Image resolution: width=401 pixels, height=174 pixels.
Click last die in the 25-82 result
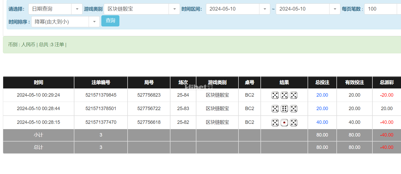click(294, 123)
